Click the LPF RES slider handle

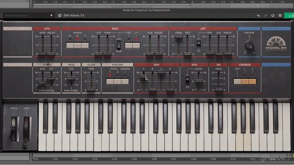coord(187,54)
